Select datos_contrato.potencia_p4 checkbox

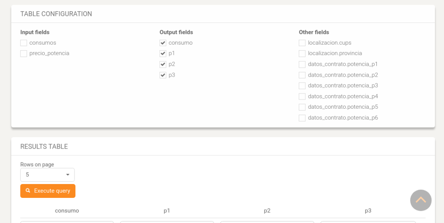click(x=302, y=97)
